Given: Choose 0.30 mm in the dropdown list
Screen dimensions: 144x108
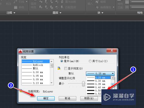Looking at the screenshot, I should tap(99, 81).
